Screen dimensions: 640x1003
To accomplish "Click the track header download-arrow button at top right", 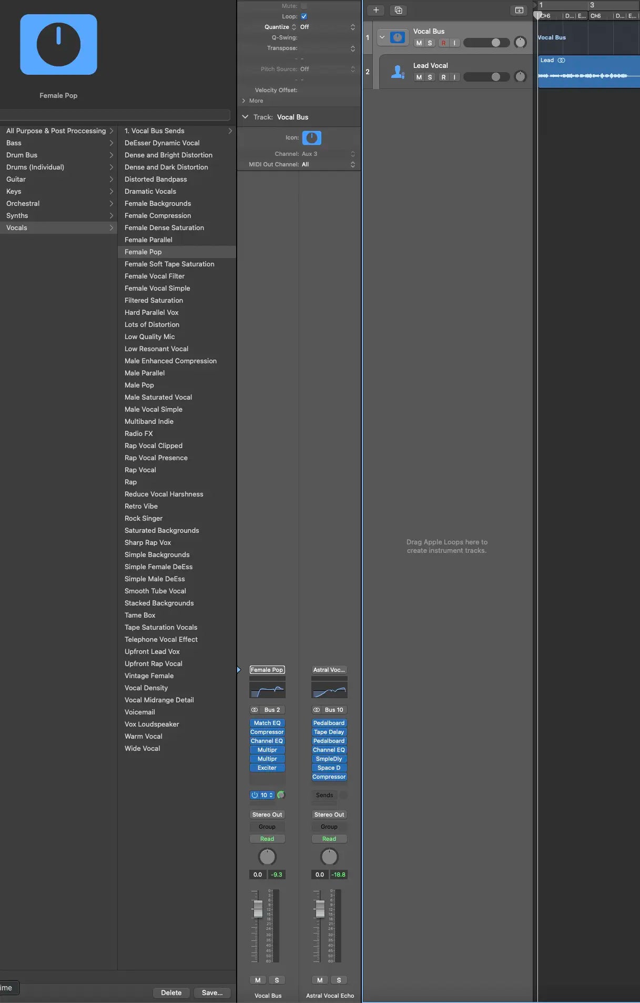I will pos(519,10).
